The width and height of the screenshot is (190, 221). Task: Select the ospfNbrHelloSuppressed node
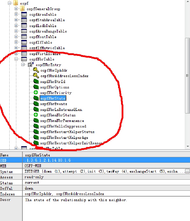click(x=63, y=126)
